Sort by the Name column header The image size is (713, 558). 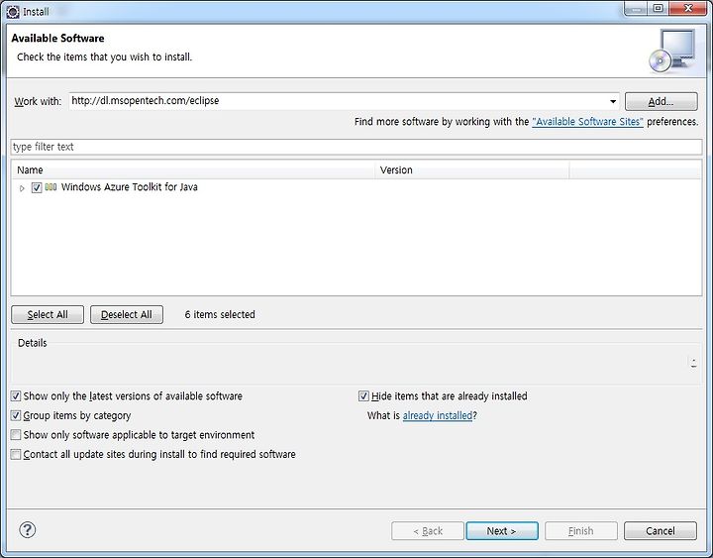coord(193,169)
